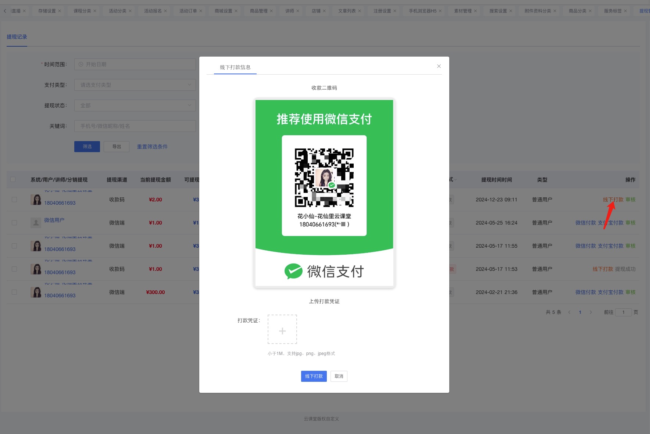Open the 开始日期 date picker field
Screen dimensions: 650x434
tap(135, 64)
